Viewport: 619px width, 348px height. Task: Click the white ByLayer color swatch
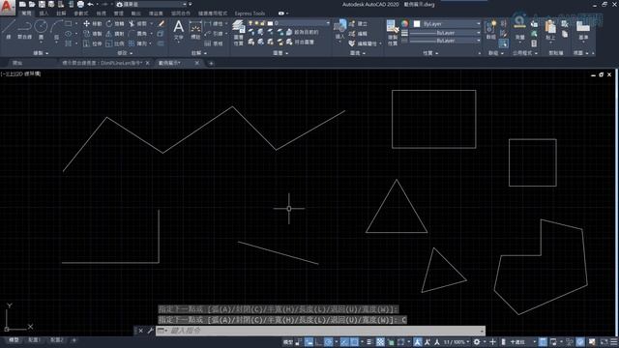click(417, 23)
